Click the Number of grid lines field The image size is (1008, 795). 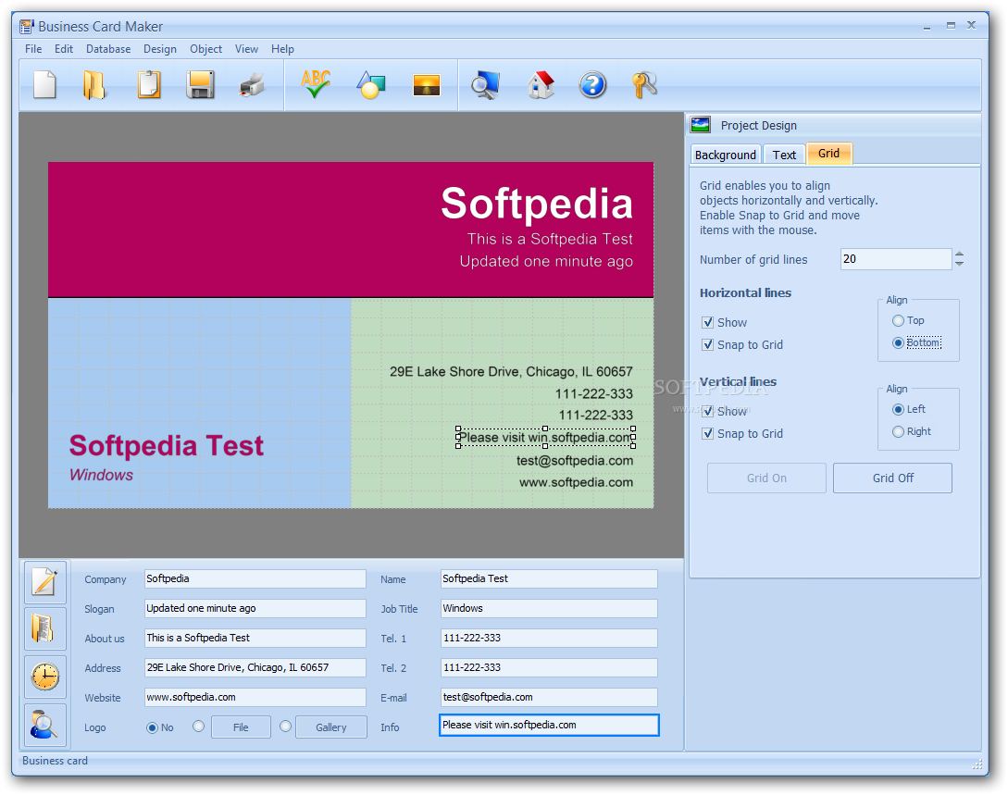click(895, 259)
